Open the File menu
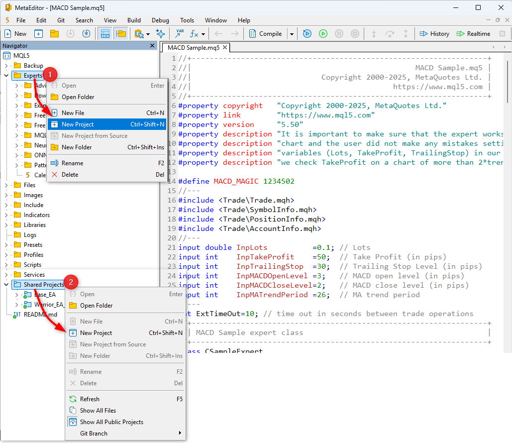512x443 pixels. 21,20
